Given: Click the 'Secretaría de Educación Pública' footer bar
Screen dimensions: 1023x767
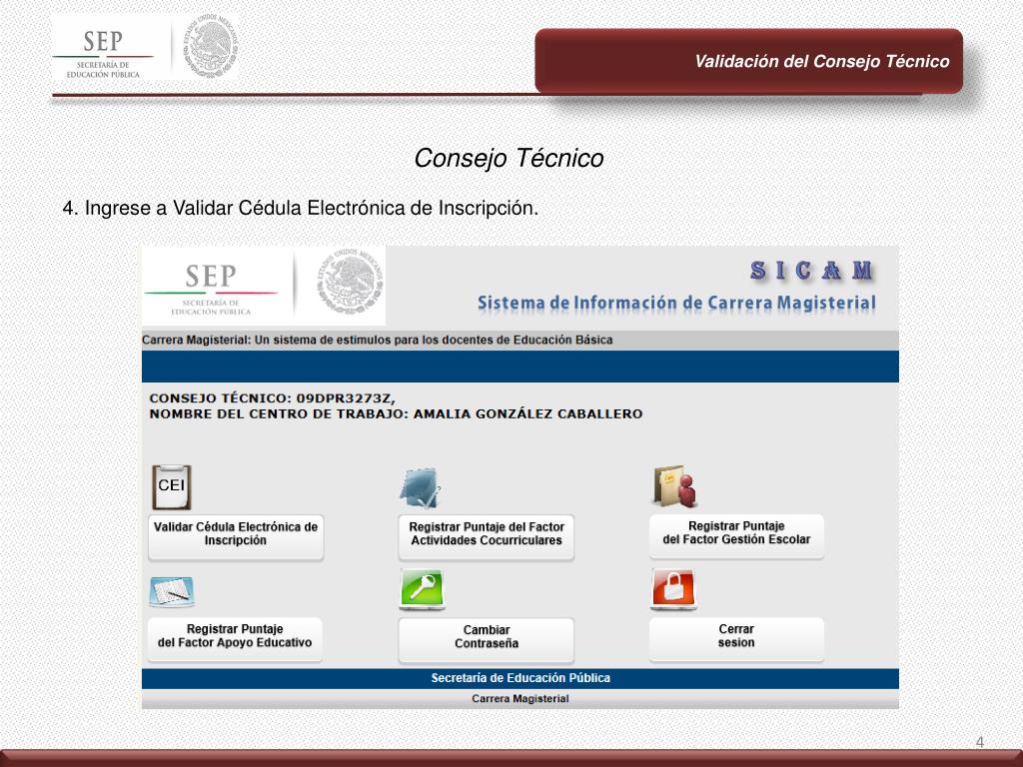Looking at the screenshot, I should click(519, 678).
